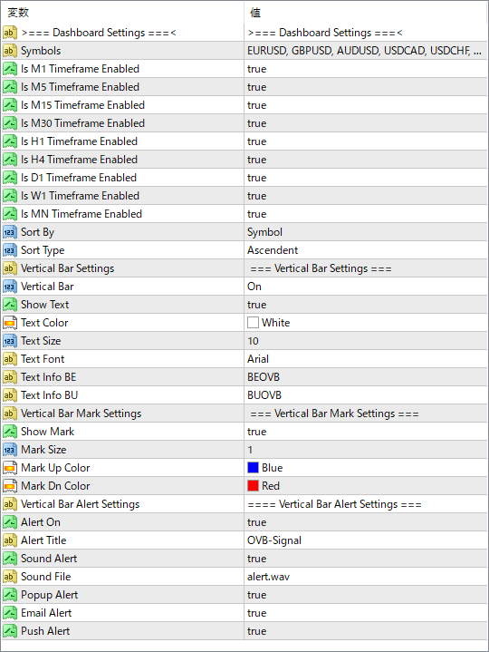
Task: Click the bool icon beside Show Mark
Action: point(10,432)
